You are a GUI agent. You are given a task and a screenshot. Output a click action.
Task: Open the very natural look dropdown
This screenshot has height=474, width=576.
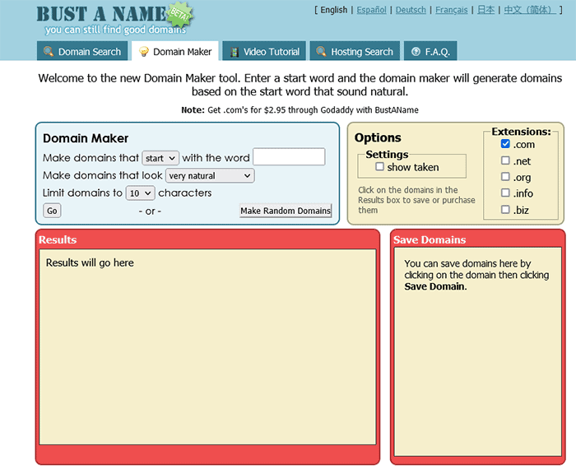pos(210,175)
